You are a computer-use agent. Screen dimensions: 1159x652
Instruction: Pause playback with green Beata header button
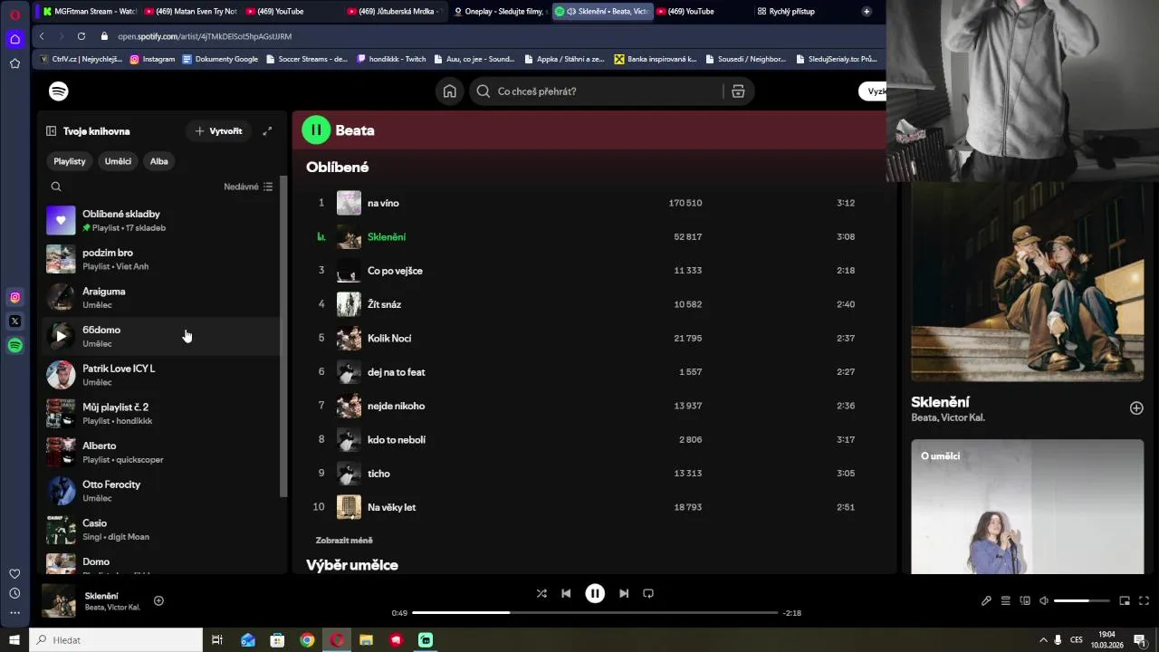click(316, 130)
